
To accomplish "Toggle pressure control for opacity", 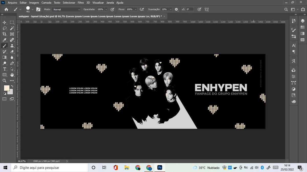I will pyautogui.click(x=112, y=9).
